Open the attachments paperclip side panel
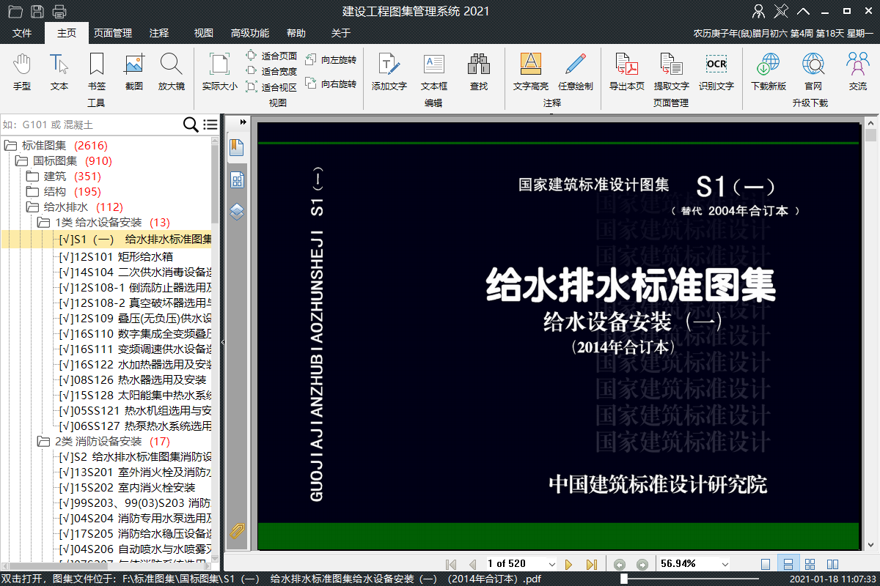The height and width of the screenshot is (586, 880). coord(237,531)
